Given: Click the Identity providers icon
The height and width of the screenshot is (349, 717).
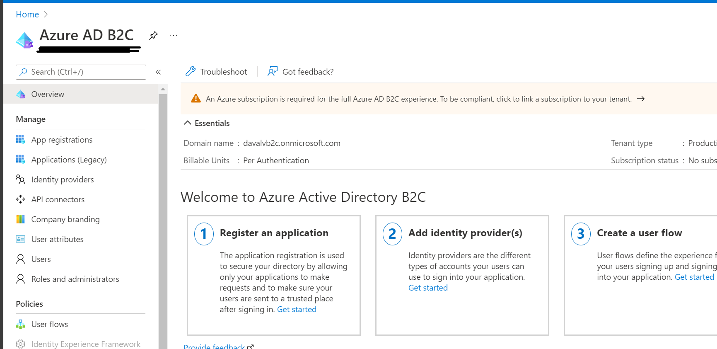Looking at the screenshot, I should point(20,179).
